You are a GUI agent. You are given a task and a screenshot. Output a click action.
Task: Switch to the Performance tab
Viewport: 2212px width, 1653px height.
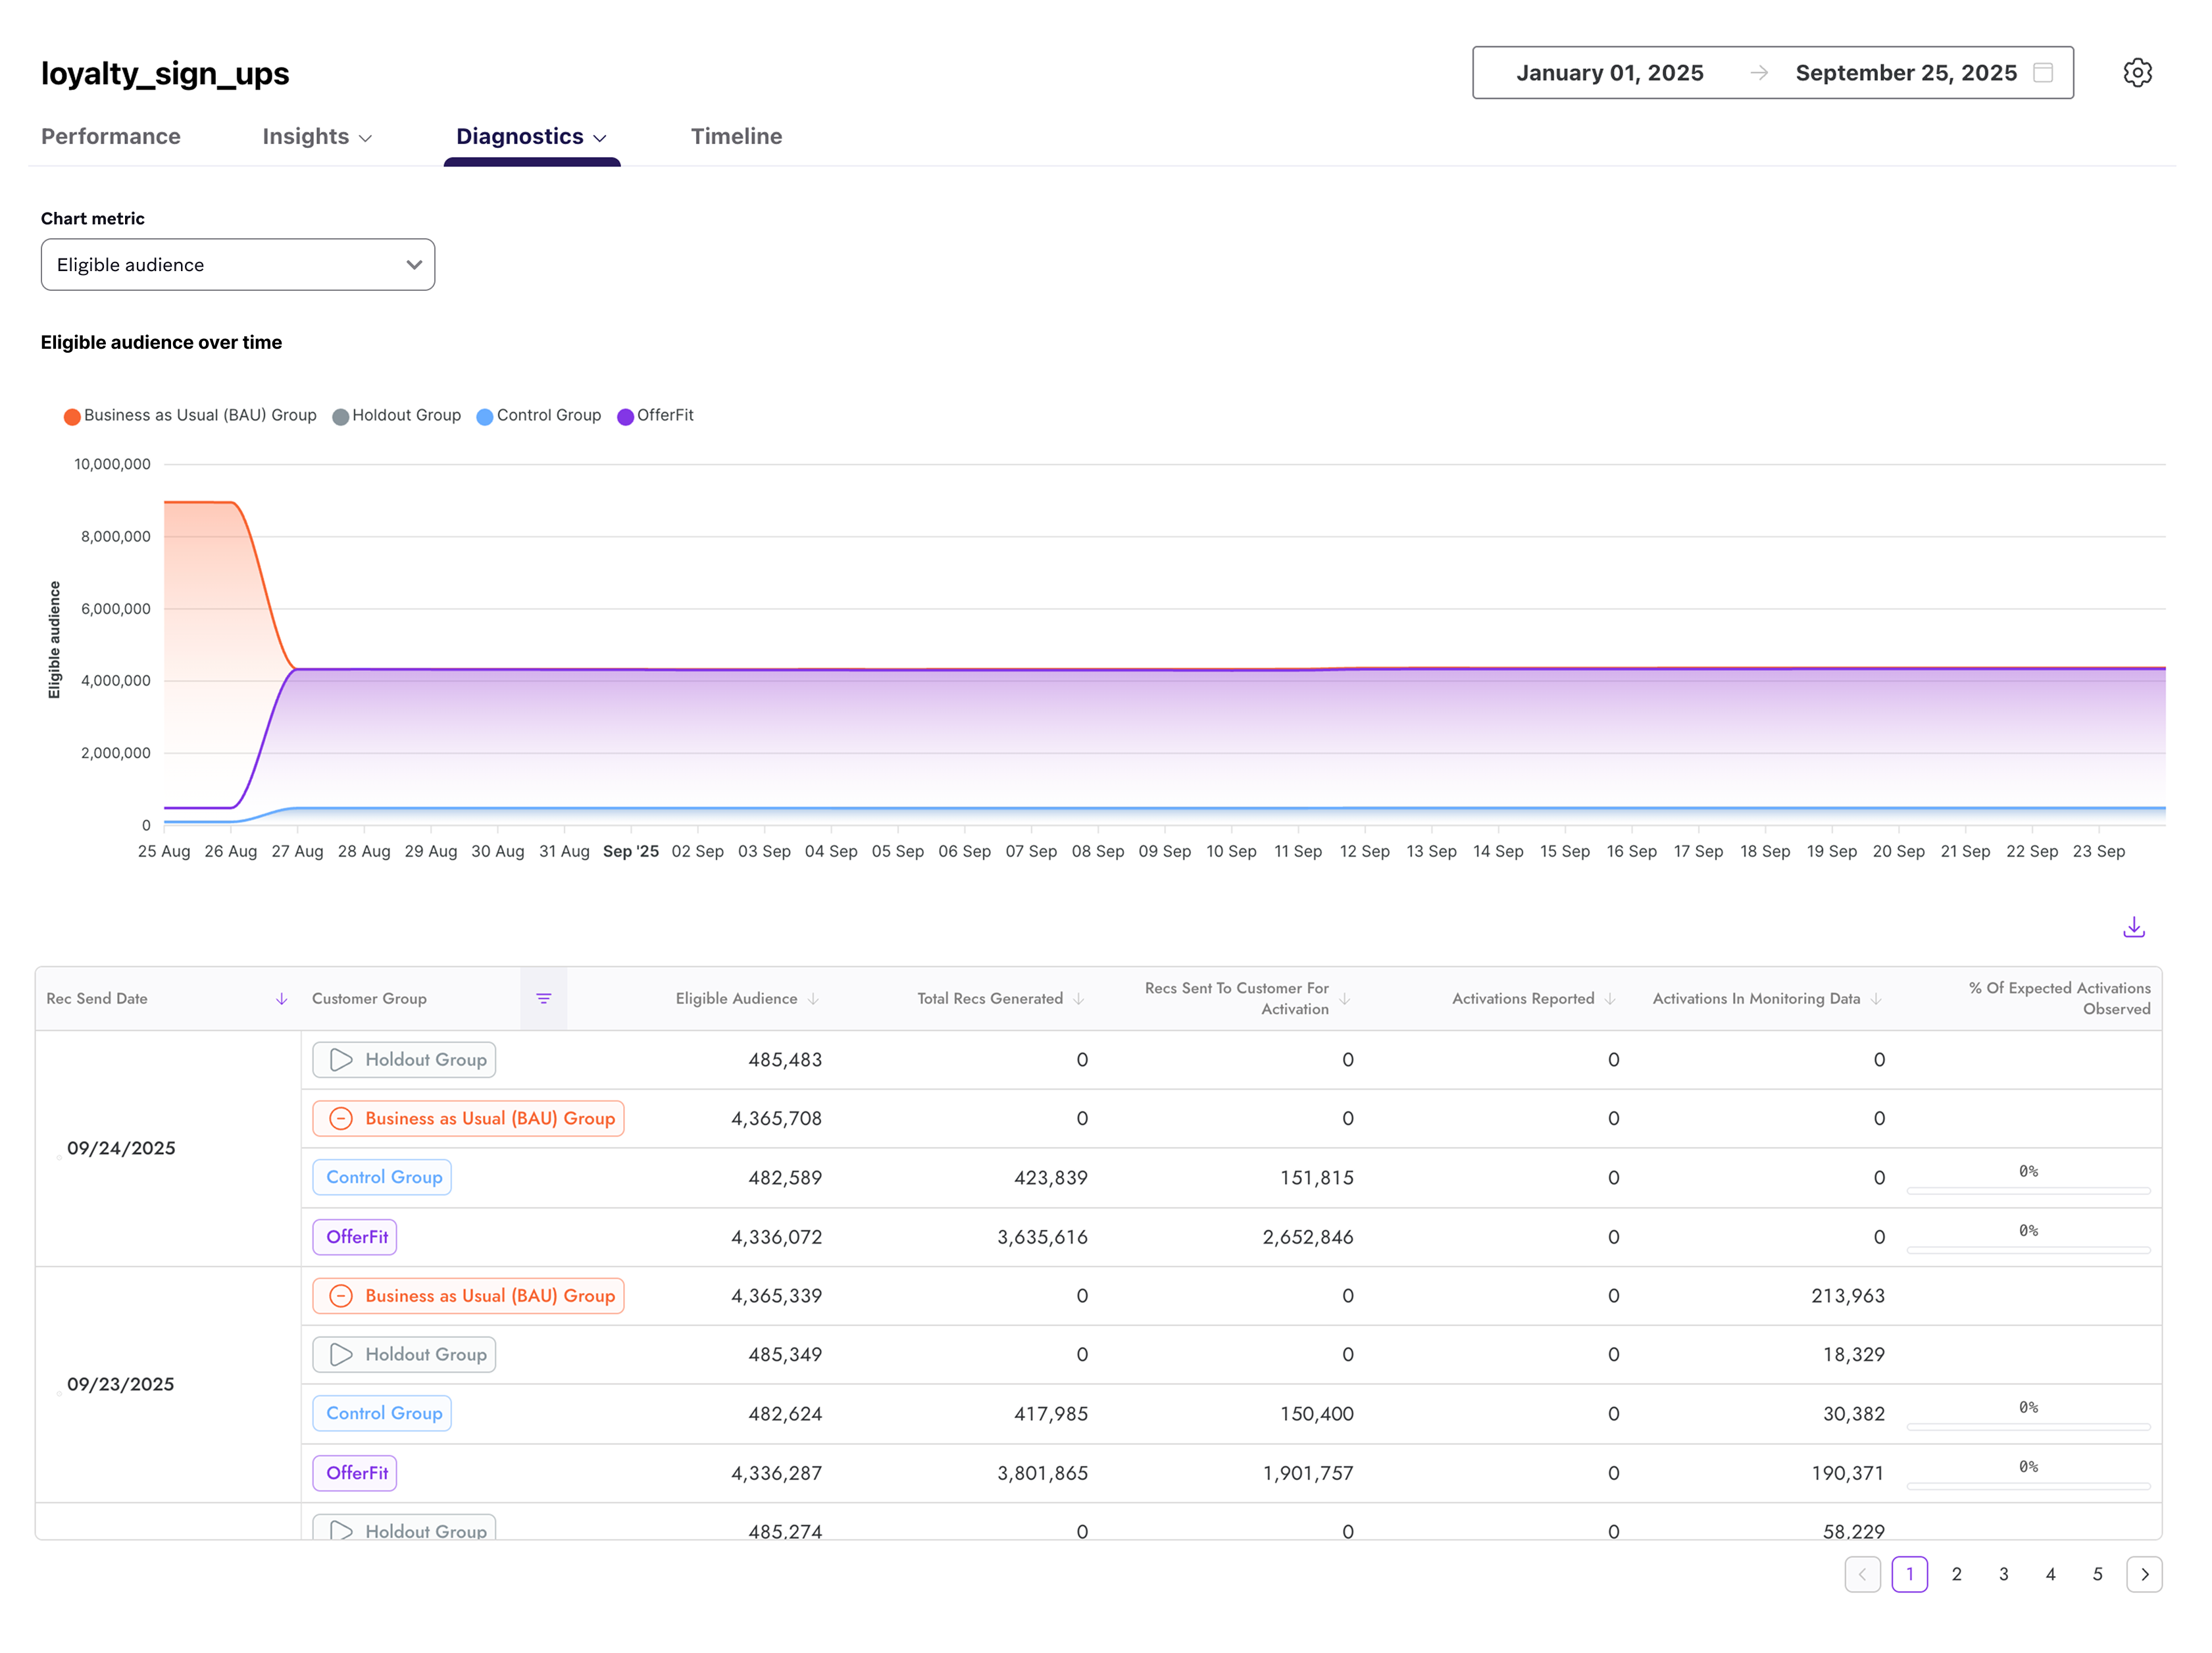coord(110,136)
